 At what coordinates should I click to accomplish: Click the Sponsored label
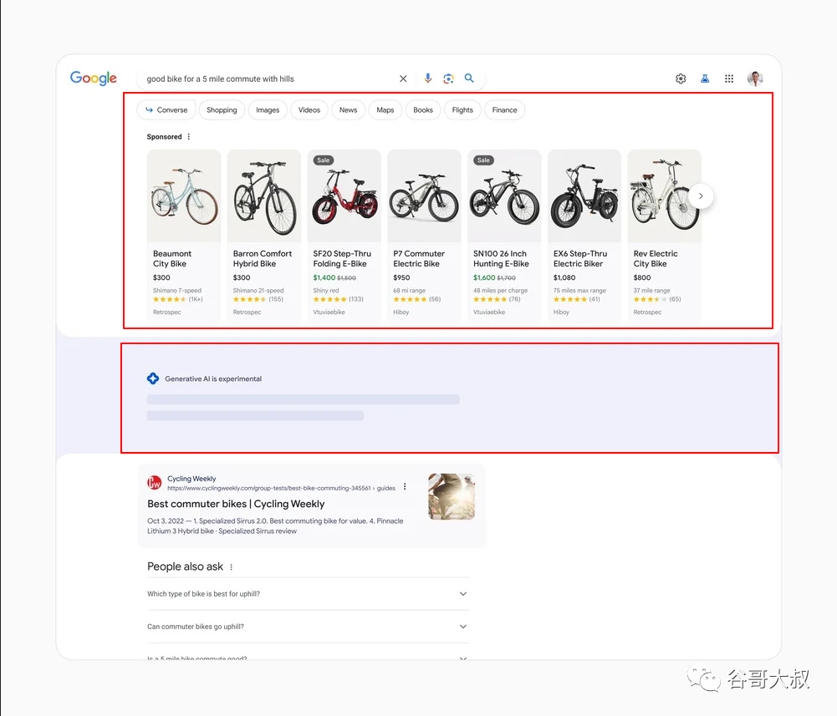(x=165, y=136)
